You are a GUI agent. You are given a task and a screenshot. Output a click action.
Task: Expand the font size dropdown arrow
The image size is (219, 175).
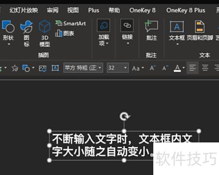click(x=126, y=68)
